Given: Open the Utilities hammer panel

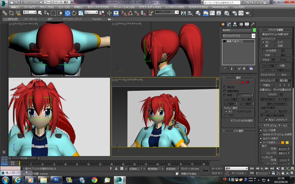Looking at the screenshot, I should pyautogui.click(x=252, y=24).
